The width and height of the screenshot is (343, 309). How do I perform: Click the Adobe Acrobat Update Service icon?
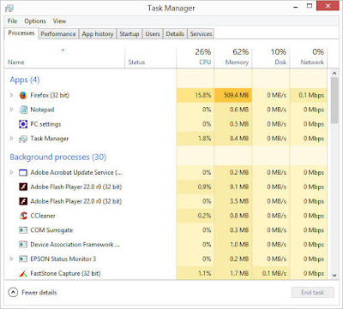[23, 173]
